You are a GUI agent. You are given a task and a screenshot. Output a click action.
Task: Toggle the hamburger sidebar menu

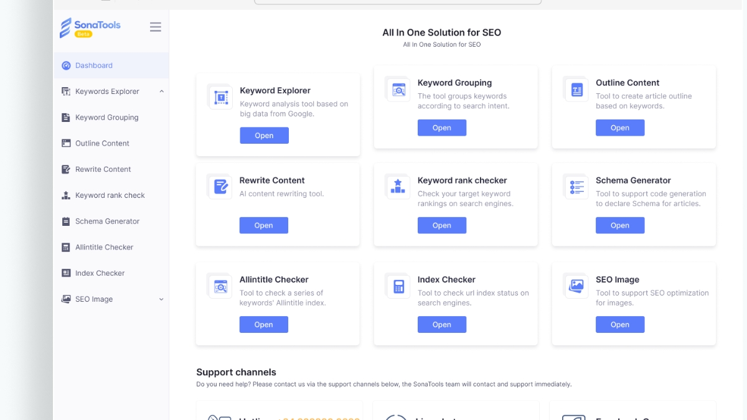(x=156, y=27)
